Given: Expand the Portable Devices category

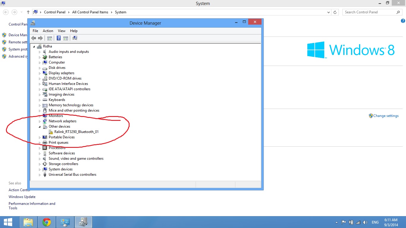Looking at the screenshot, I should click(40, 137).
